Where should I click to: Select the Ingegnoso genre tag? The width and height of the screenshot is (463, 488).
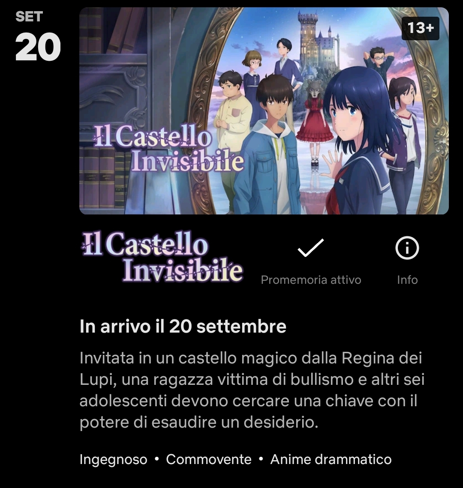113,459
